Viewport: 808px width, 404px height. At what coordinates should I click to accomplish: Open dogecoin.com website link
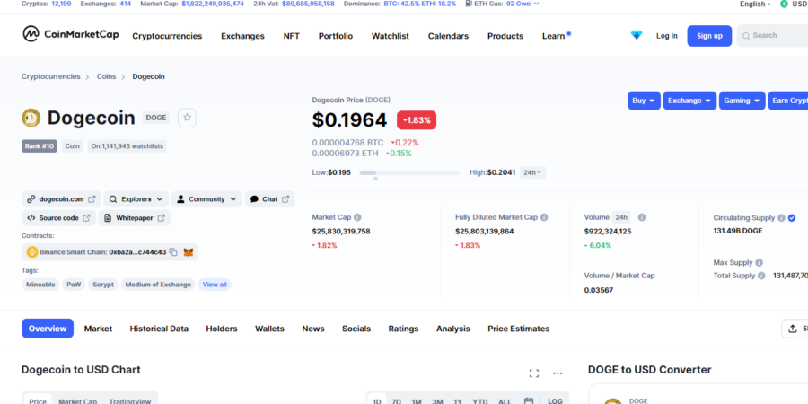tap(61, 199)
